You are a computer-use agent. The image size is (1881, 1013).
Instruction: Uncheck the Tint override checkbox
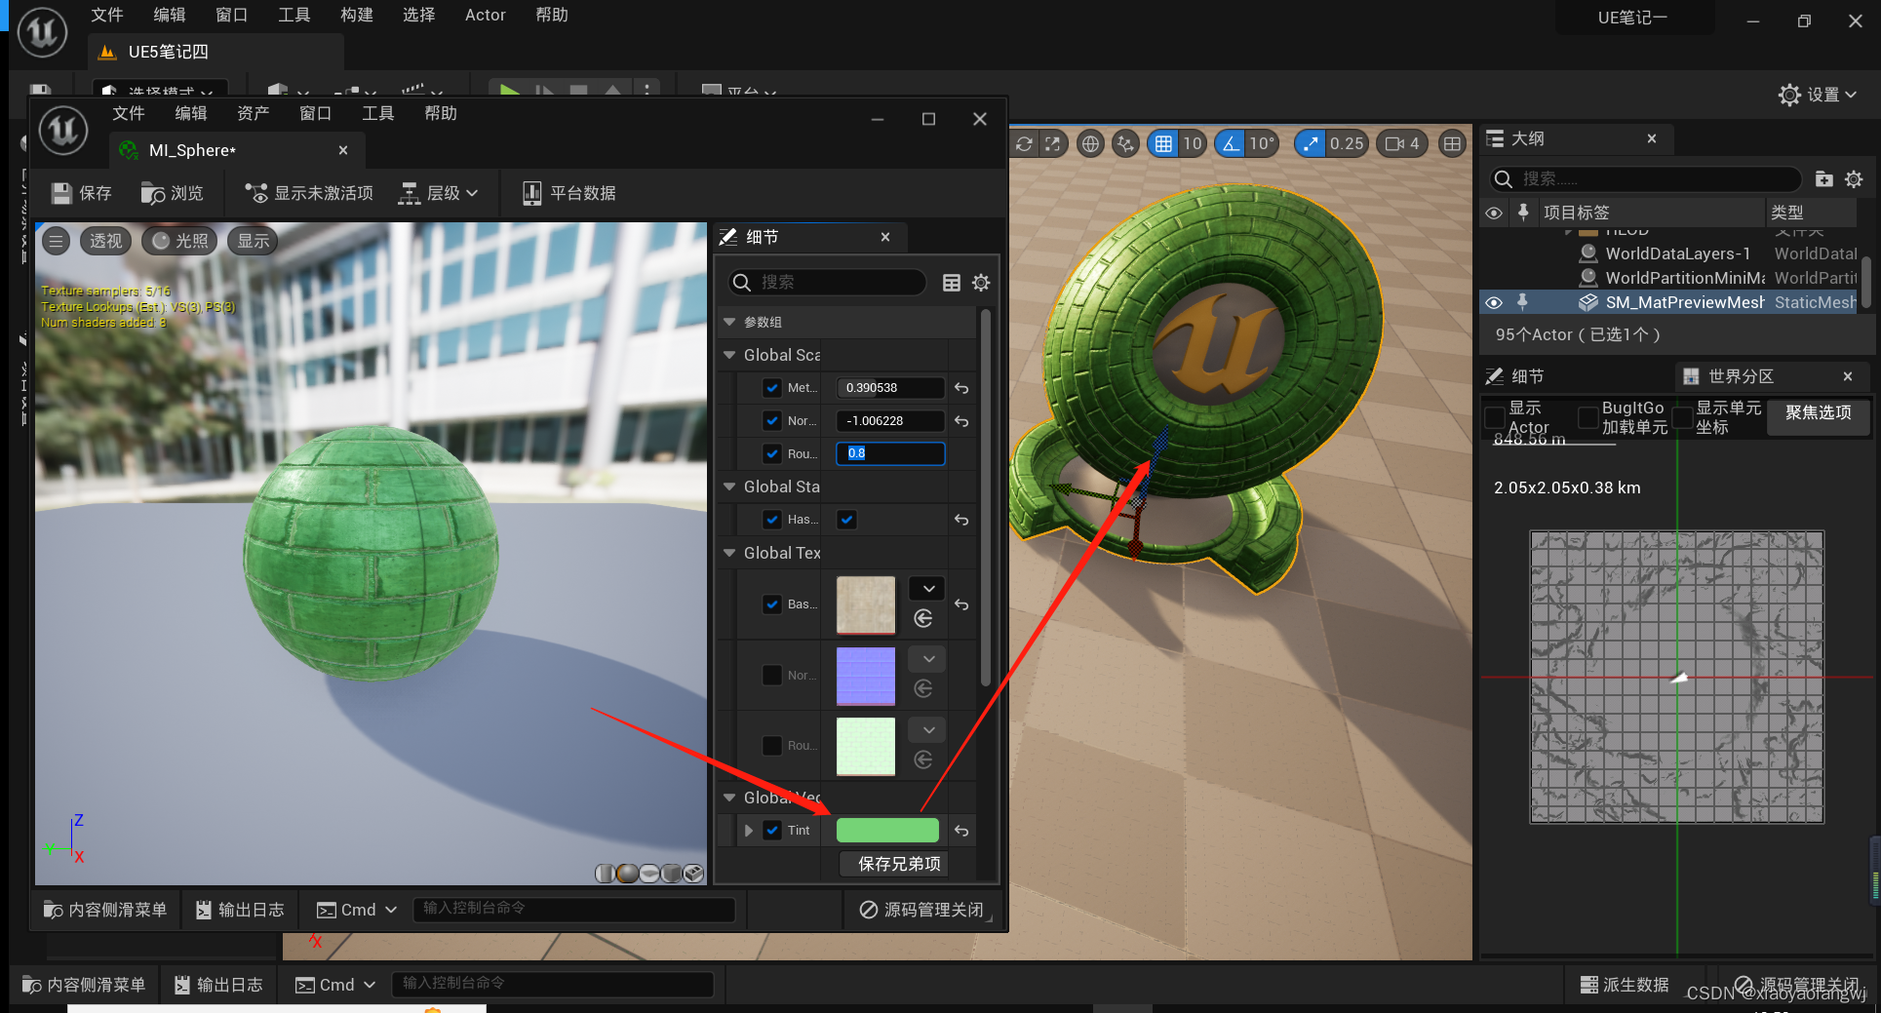click(x=772, y=831)
